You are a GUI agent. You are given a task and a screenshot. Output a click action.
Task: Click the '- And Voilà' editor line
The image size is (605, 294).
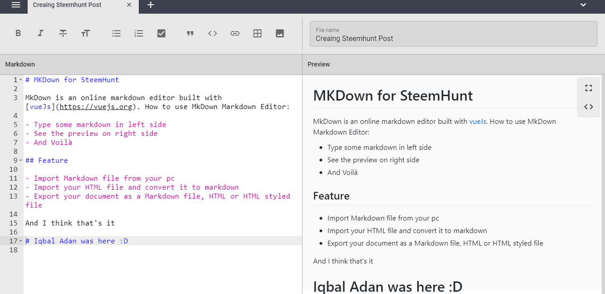click(49, 143)
